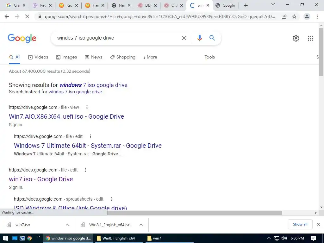Open options for win7.iso docs.google.com result
Image resolution: width=324 pixels, height=243 pixels.
(x=85, y=170)
